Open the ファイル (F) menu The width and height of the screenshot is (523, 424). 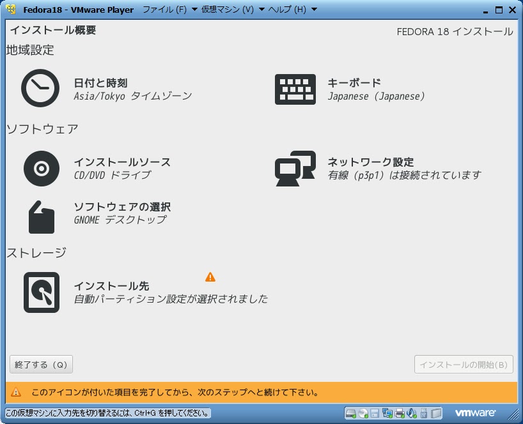(164, 10)
